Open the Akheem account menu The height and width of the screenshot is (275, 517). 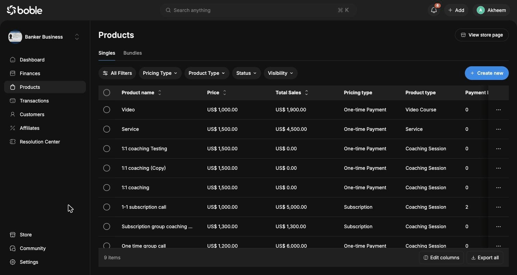coord(491,10)
